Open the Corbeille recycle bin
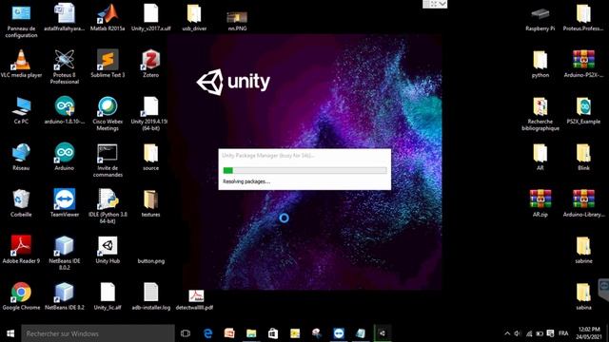This screenshot has width=609, height=342. coord(21,203)
